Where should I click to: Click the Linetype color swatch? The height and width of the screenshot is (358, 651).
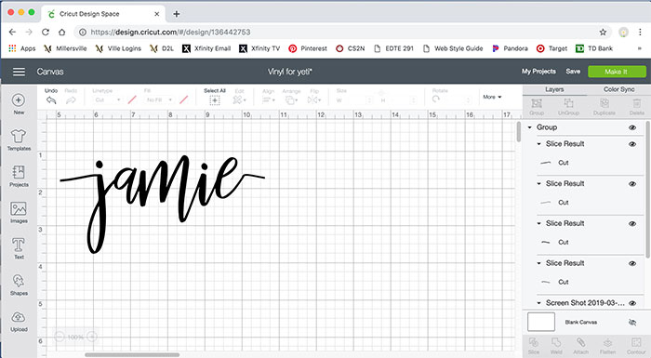click(132, 100)
